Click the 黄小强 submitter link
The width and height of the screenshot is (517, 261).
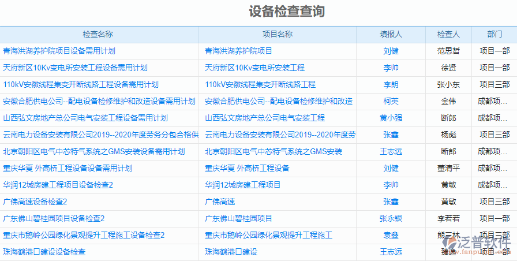coord(391,118)
